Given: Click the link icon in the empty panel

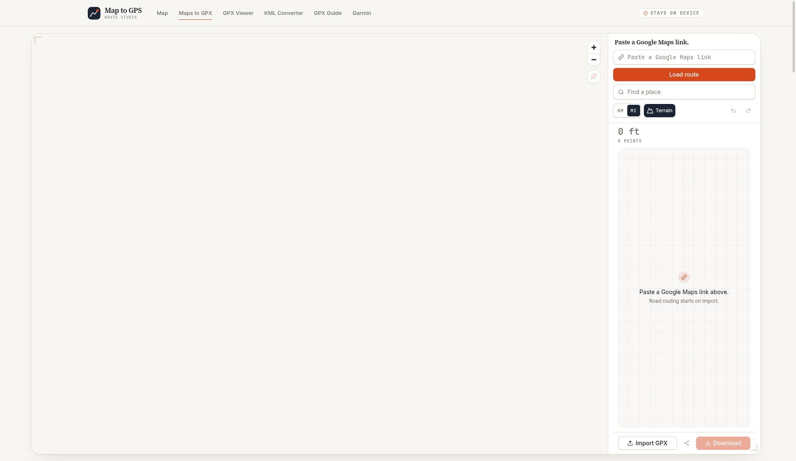Looking at the screenshot, I should click(x=684, y=277).
